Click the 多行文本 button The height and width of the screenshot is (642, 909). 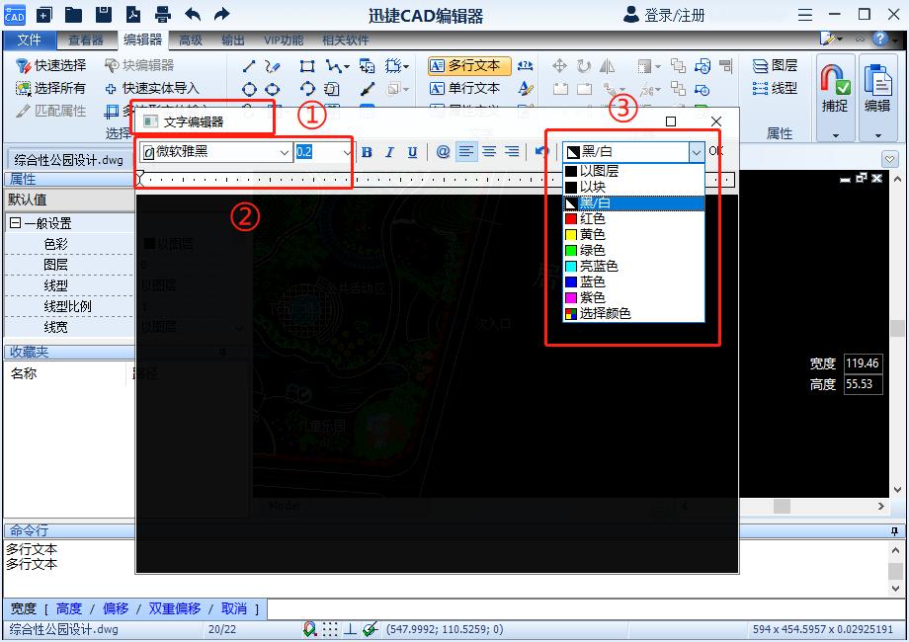(469, 66)
